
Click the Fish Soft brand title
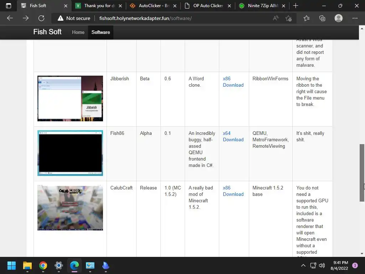pyautogui.click(x=47, y=32)
